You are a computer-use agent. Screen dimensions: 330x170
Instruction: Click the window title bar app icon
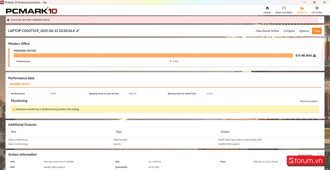click(2, 2)
